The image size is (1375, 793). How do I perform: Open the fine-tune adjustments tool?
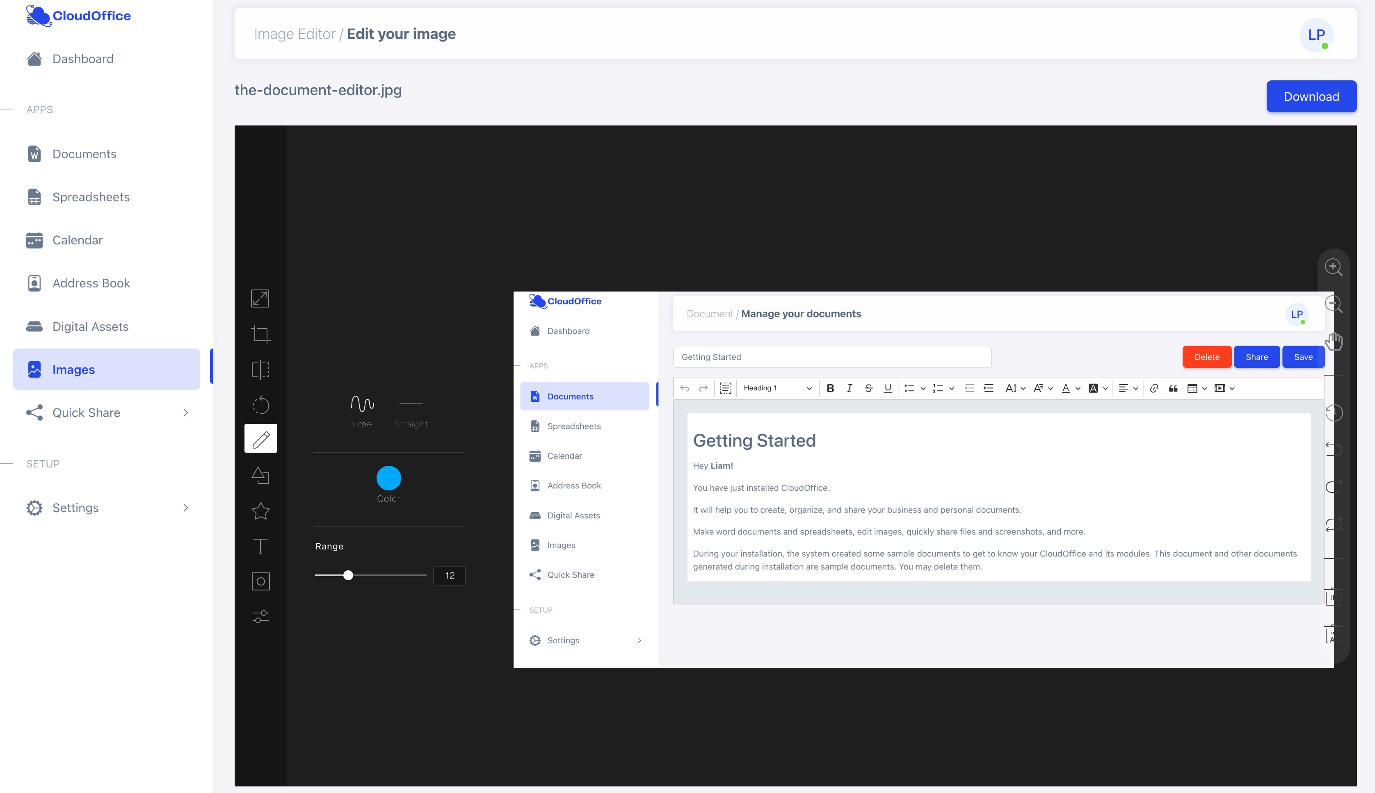click(x=260, y=616)
